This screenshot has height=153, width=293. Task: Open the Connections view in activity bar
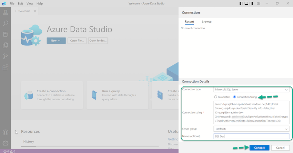coord(5,13)
